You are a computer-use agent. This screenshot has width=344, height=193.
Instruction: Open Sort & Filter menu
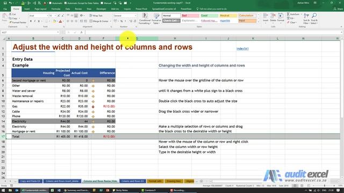pos(306,18)
